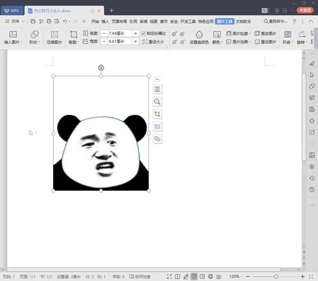
Task: Expand quick access toolbar customize arrow
Action: click(84, 21)
